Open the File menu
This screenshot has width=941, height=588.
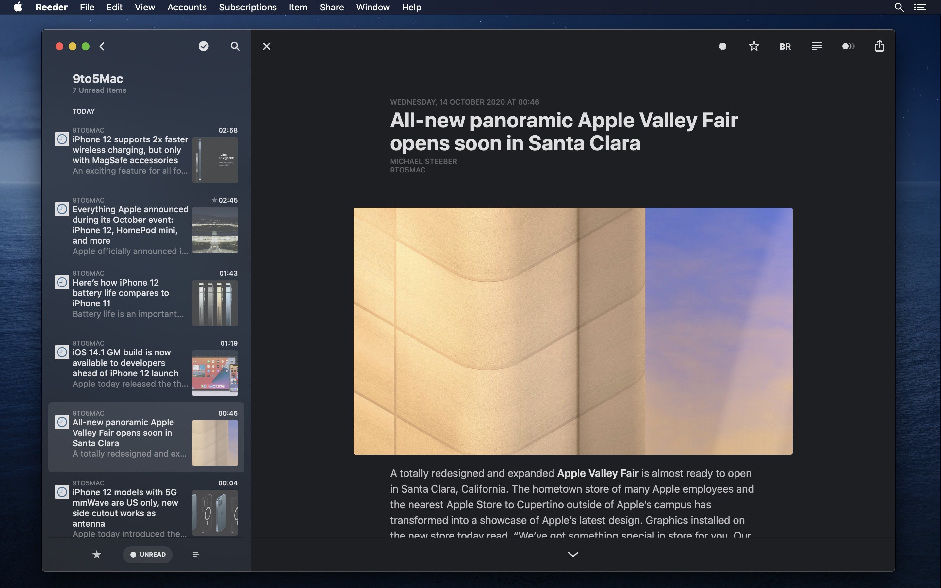(x=87, y=8)
